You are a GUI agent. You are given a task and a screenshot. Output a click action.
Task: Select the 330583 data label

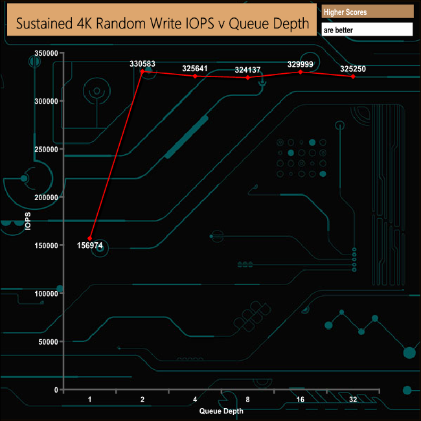pos(142,63)
